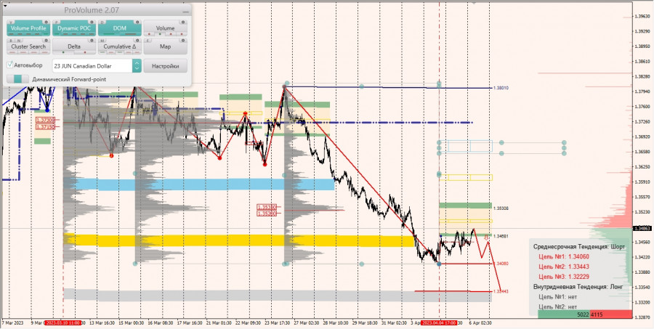Open Dynamic POC gear settings
The height and width of the screenshot is (329, 654).
point(92,22)
